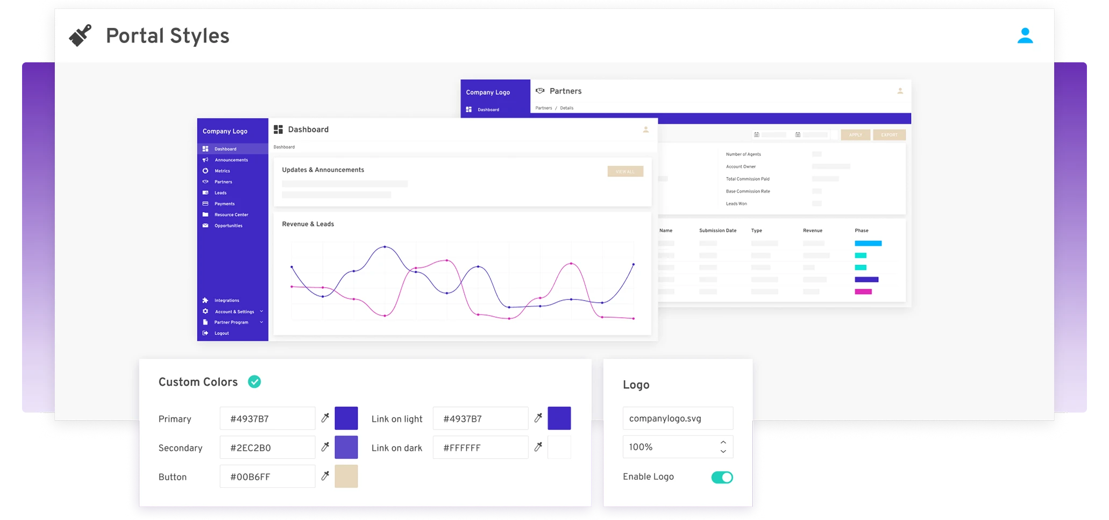Screen dimensions: 1109x520
Task: Click the Partners window user icon
Action: 900,91
